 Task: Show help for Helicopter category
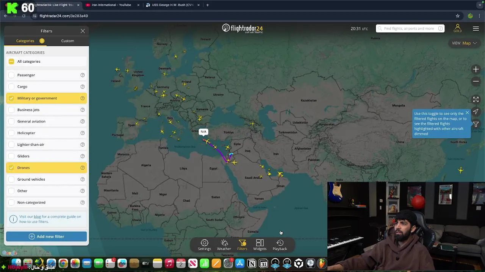coord(82,133)
